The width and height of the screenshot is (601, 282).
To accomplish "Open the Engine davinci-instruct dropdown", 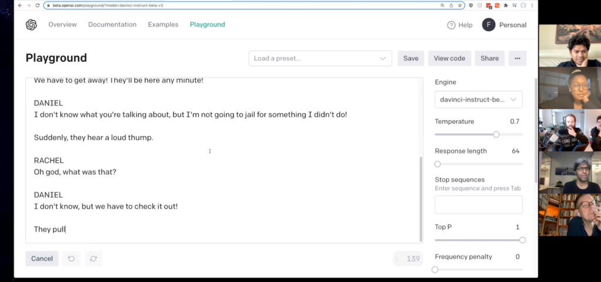I will [x=478, y=100].
